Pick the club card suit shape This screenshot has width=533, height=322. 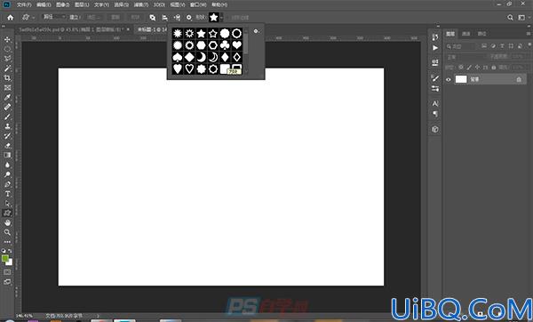(x=225, y=45)
